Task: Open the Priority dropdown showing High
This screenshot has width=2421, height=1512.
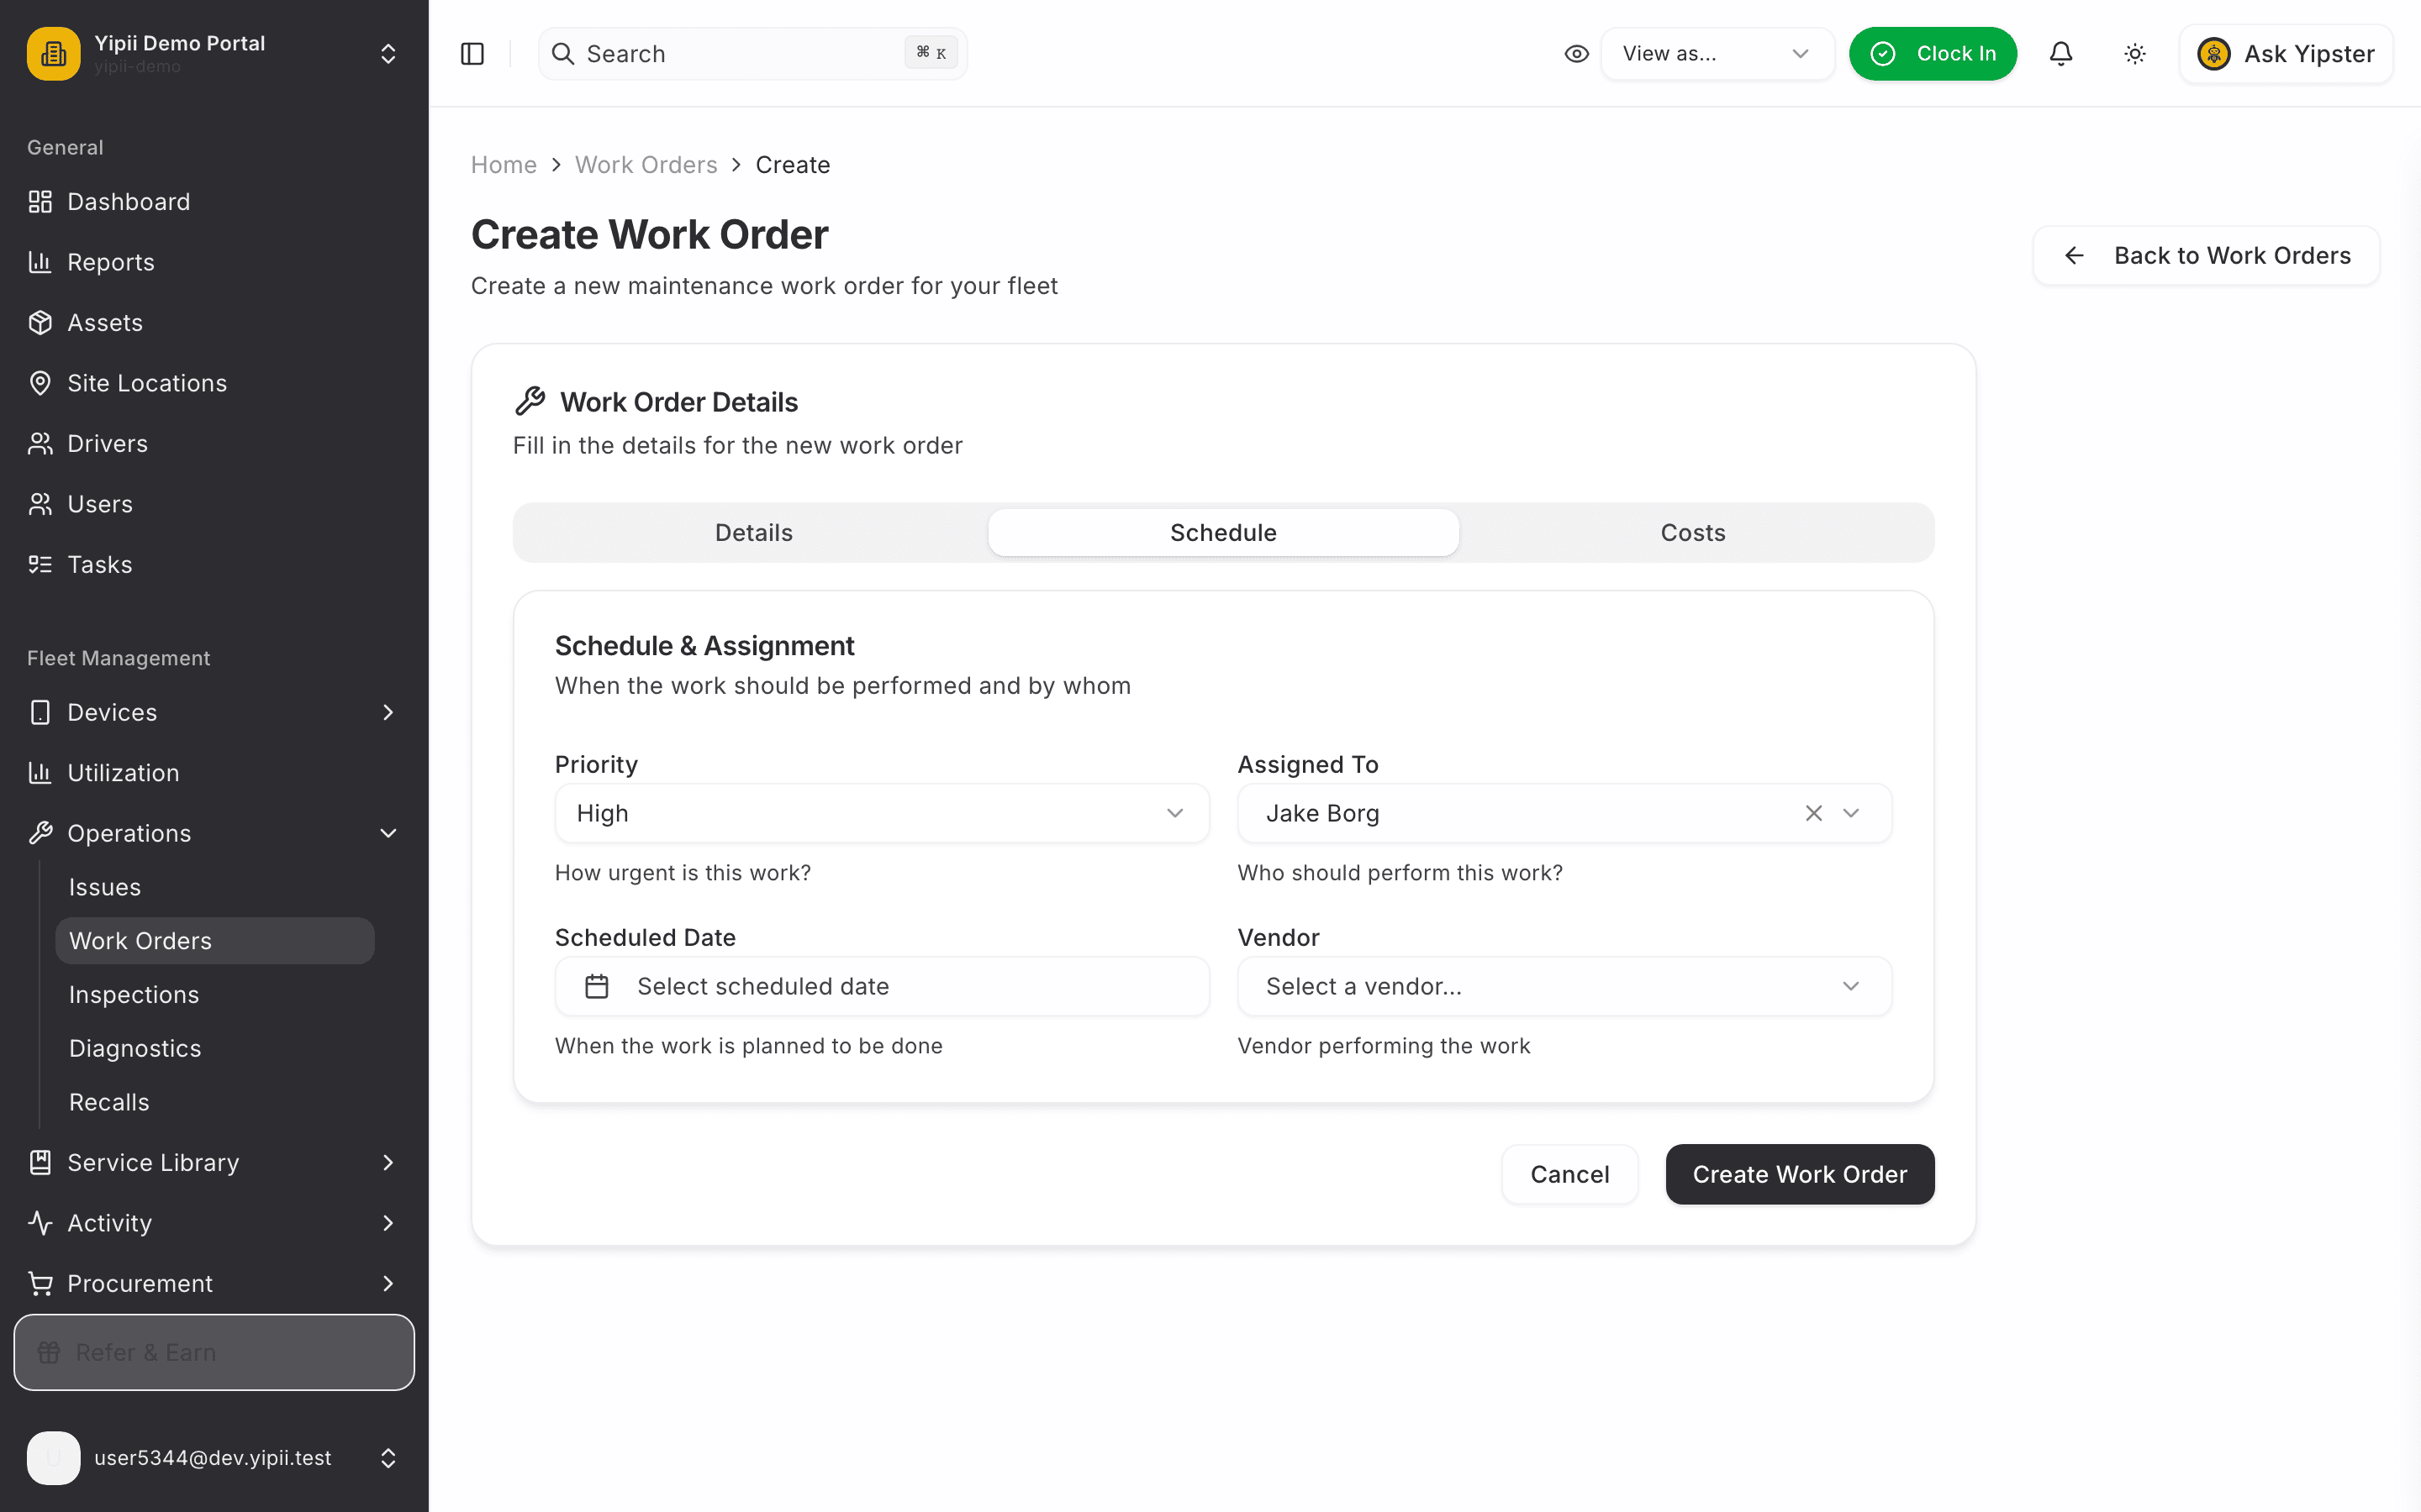Action: click(x=881, y=813)
